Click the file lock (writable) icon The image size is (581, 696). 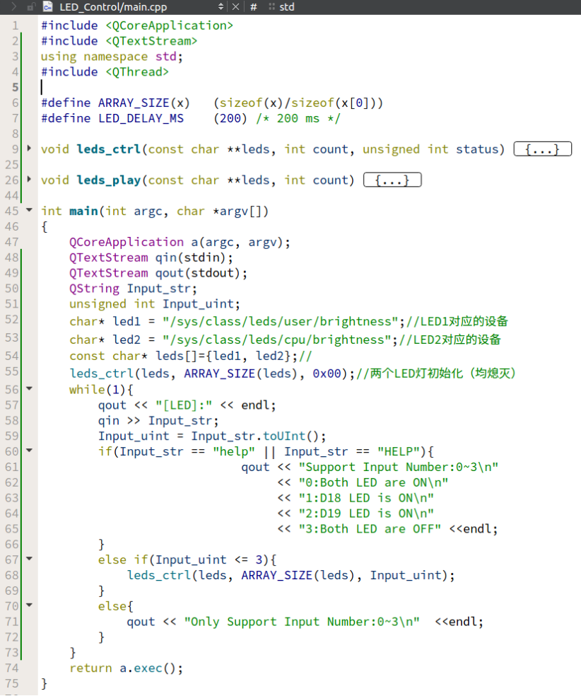coord(30,6)
